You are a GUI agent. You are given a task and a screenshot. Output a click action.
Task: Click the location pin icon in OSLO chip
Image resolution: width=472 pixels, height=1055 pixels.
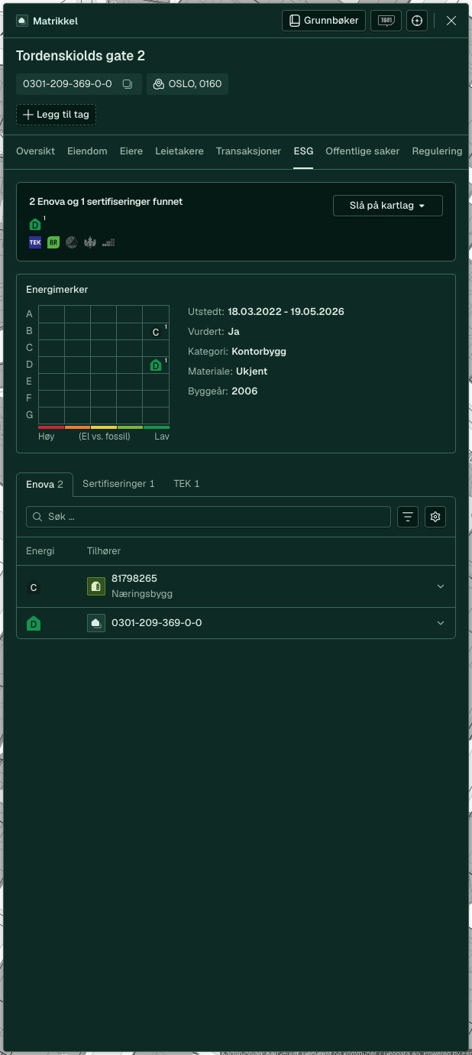(x=159, y=84)
